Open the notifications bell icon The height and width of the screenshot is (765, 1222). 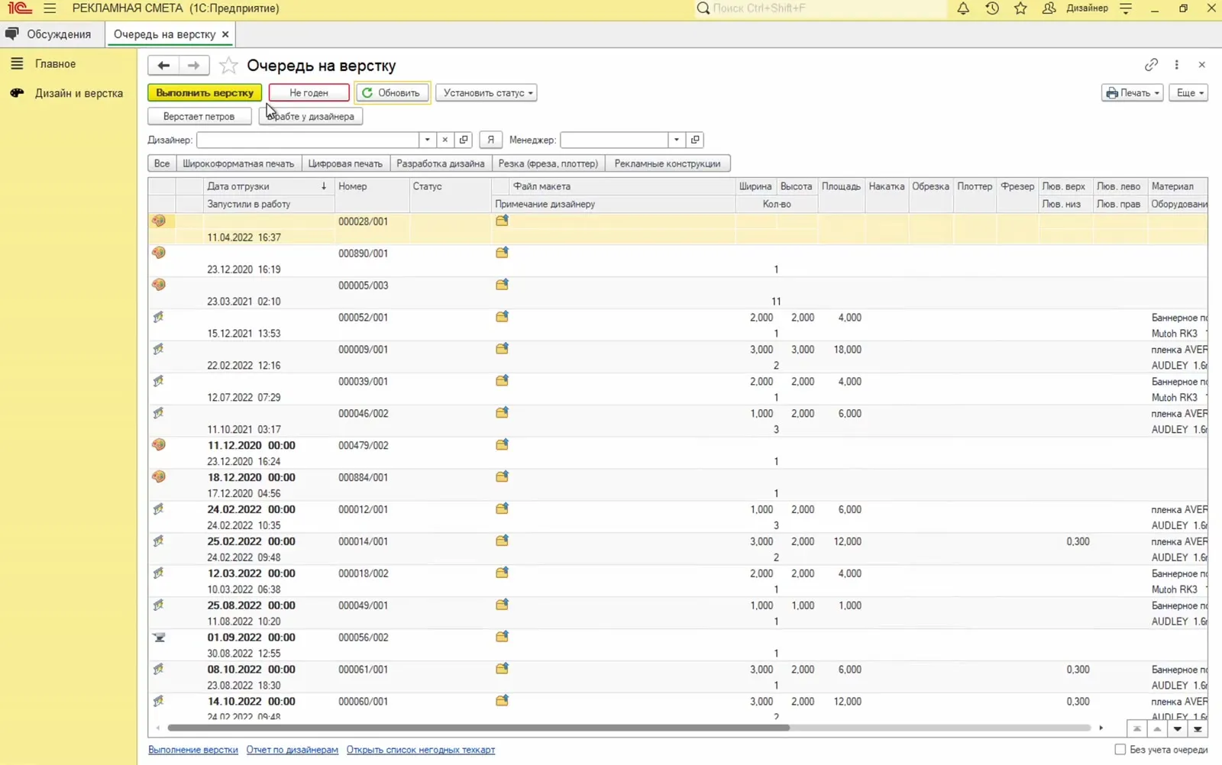963,8
